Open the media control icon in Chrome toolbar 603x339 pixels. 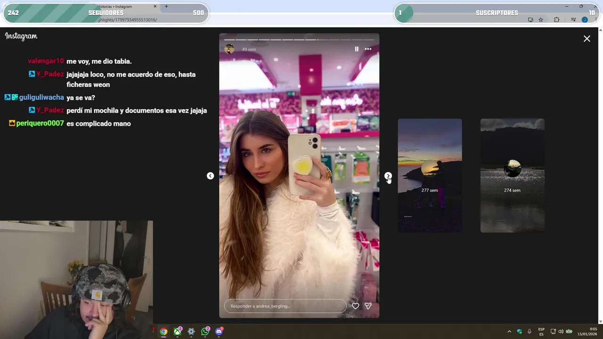point(573,20)
